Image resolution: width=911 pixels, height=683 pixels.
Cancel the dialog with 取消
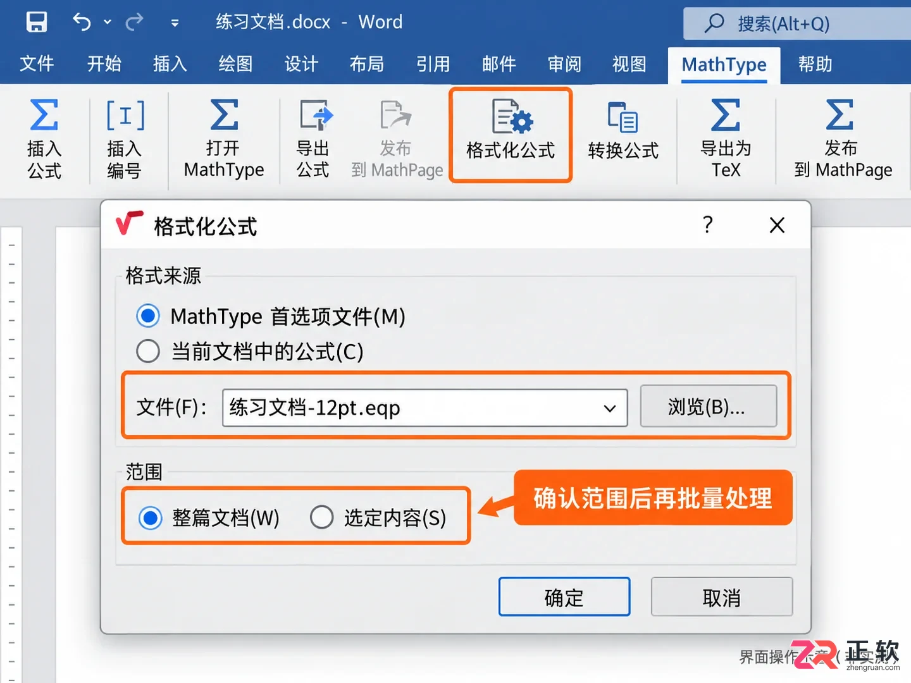(x=722, y=596)
